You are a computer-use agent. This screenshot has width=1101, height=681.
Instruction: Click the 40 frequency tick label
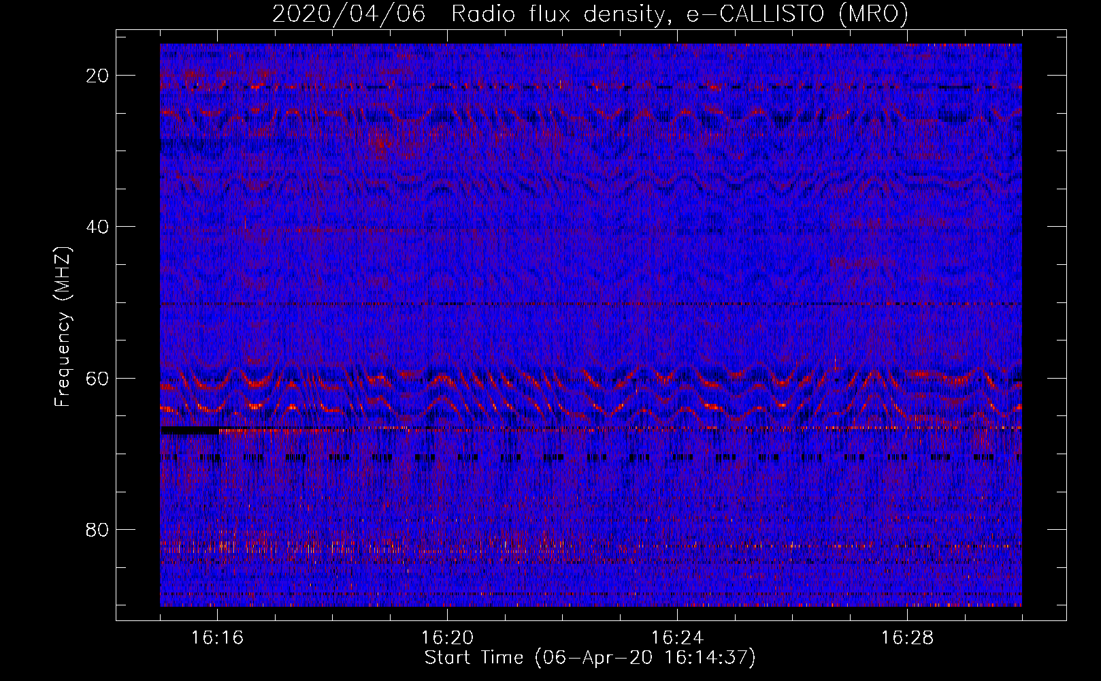pos(98,227)
